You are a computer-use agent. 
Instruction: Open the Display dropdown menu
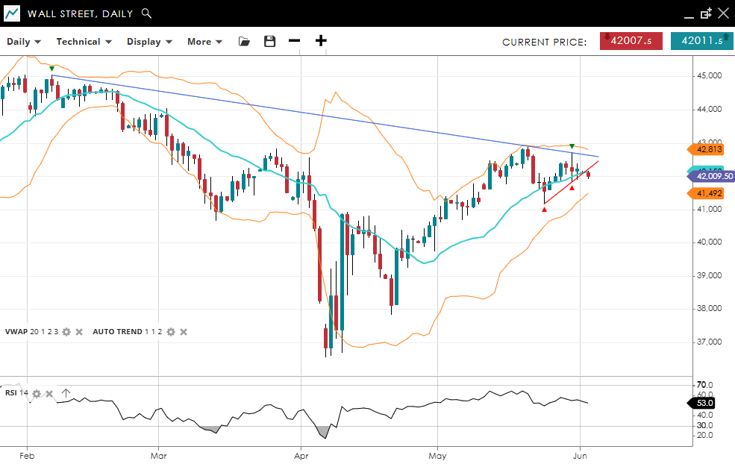click(x=149, y=42)
